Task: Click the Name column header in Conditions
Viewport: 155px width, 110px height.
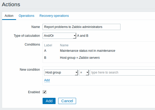Action: [64, 45]
